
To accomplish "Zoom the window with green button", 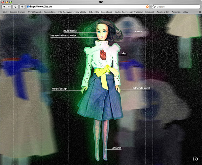I will [11, 2].
